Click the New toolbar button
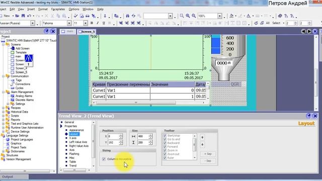Screen dimensions: 322x181 5,16
